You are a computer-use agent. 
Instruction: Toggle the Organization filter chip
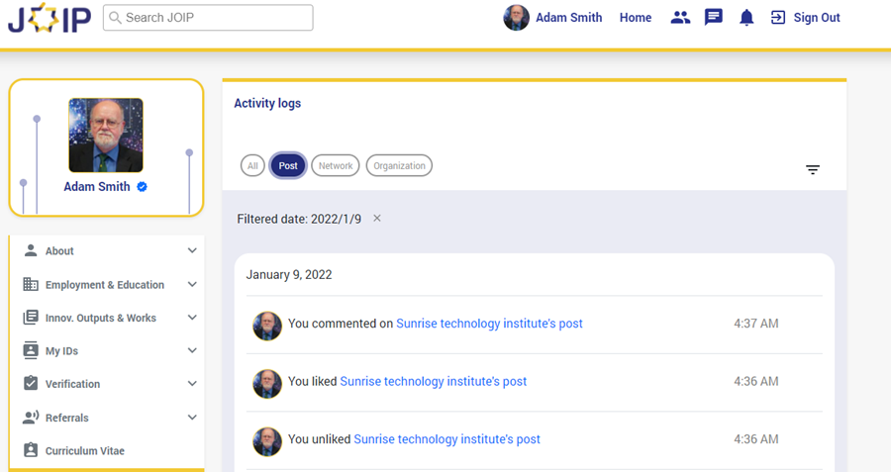[399, 166]
